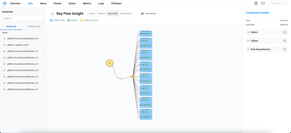
Task: Select gRRWu7ActorRolloutRefWorker_0:0 row text
Action: (23, 39)
